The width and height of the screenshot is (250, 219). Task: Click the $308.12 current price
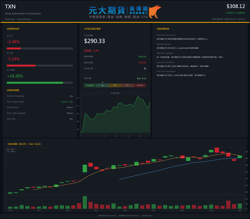(235, 6)
